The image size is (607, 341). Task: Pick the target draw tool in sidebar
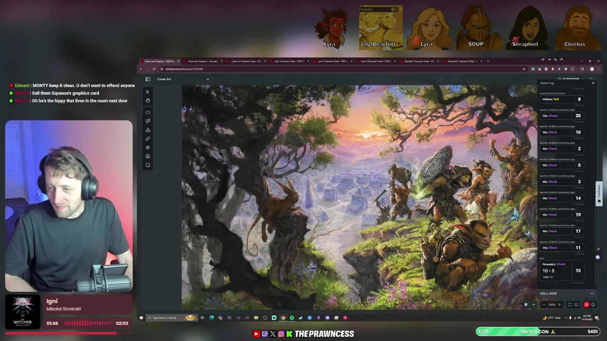(x=147, y=121)
